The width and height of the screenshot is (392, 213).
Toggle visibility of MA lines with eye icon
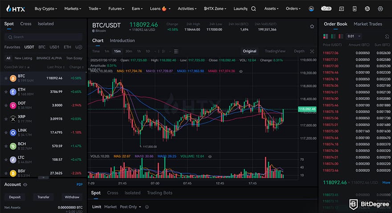241,71
